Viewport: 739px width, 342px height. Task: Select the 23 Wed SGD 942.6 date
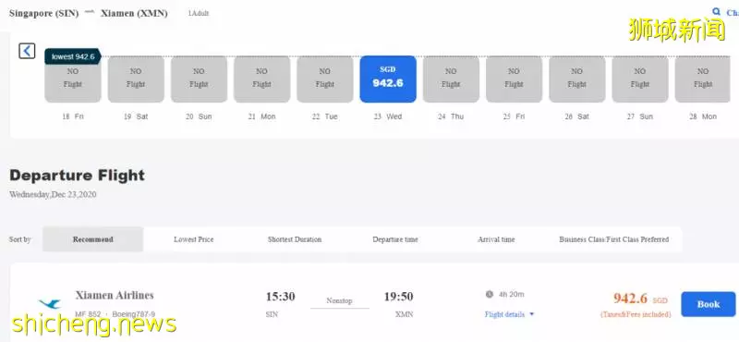[x=388, y=79]
